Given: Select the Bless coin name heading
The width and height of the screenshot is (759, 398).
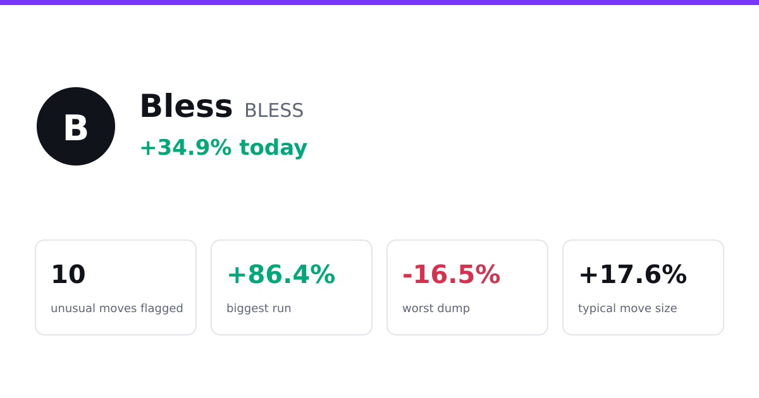Looking at the screenshot, I should pyautogui.click(x=186, y=106).
